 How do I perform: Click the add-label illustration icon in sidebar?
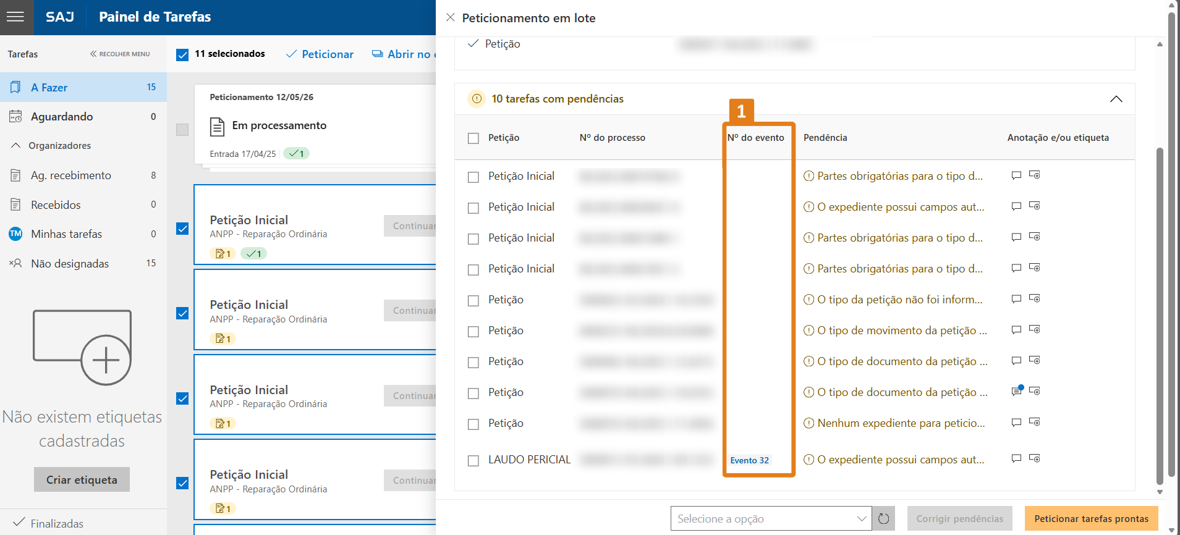click(x=82, y=347)
